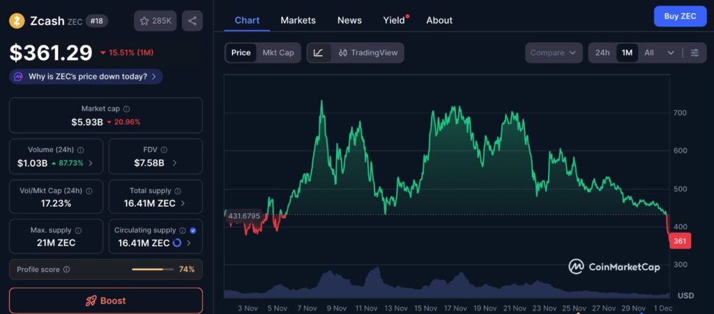Image resolution: width=714 pixels, height=314 pixels.
Task: Show FDV info icon
Action: pyautogui.click(x=164, y=150)
